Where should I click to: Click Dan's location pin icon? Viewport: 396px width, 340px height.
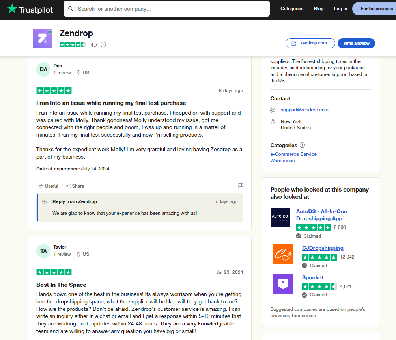click(x=78, y=72)
